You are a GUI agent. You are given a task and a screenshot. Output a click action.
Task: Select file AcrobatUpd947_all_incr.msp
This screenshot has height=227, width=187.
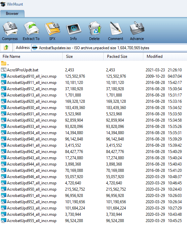click(32, 183)
